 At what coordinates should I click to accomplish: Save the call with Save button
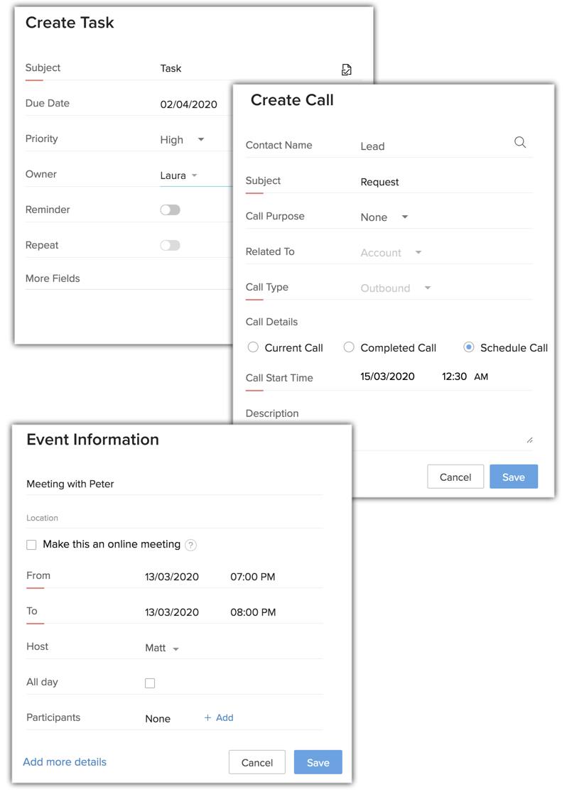pos(513,477)
